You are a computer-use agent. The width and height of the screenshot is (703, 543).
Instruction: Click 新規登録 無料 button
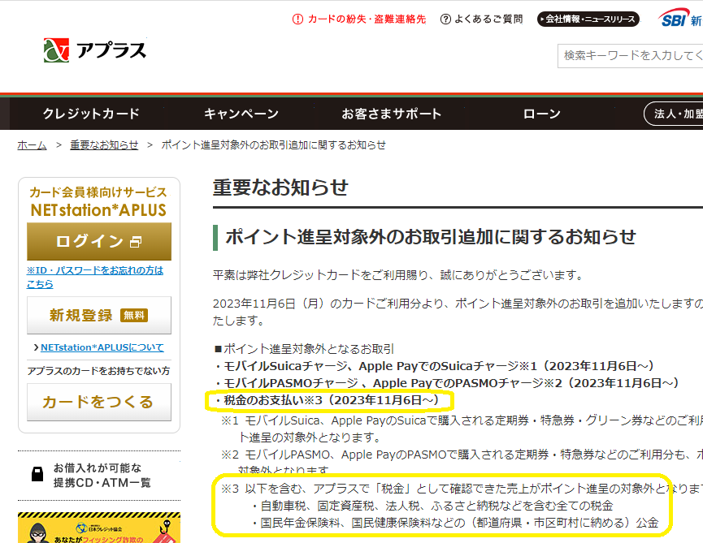coord(99,315)
